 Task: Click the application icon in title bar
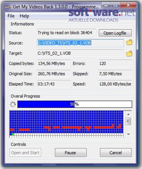click(x=8, y=7)
